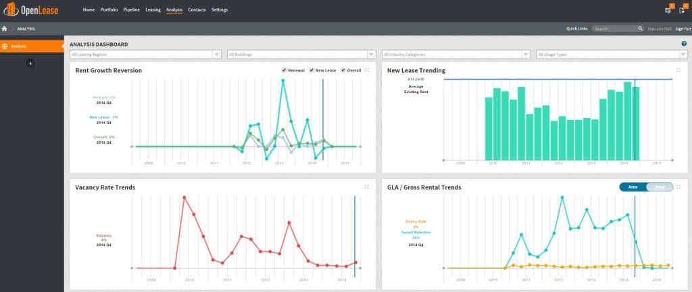The height and width of the screenshot is (292, 692).
Task: Toggle the Overall series checkbox
Action: pyautogui.click(x=343, y=70)
